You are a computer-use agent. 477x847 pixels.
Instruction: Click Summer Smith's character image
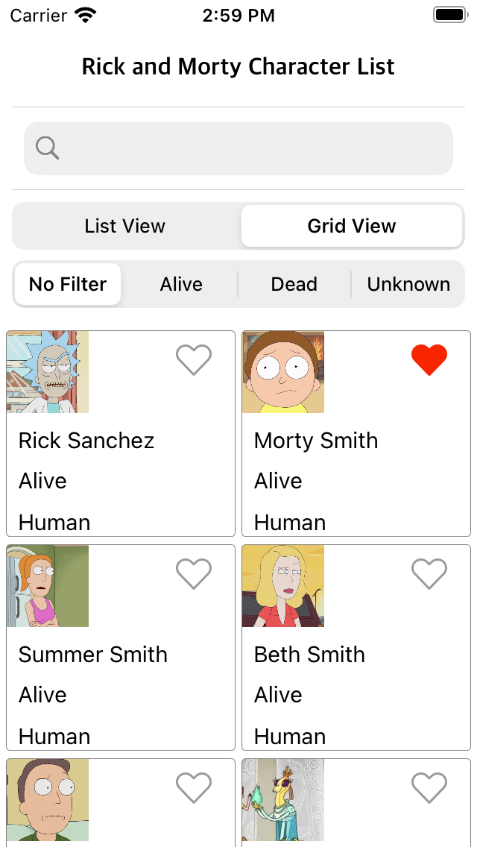(x=48, y=585)
